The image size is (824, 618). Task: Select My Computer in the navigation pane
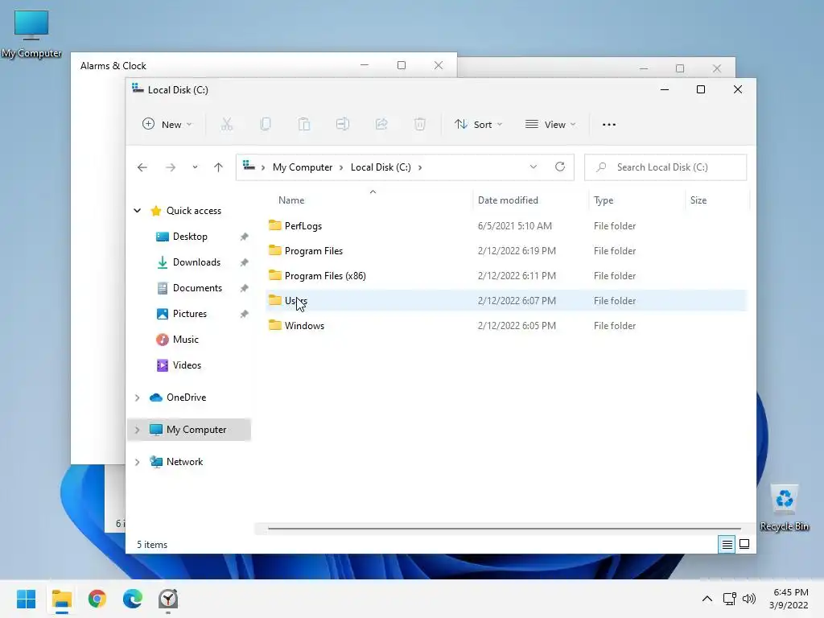(196, 430)
